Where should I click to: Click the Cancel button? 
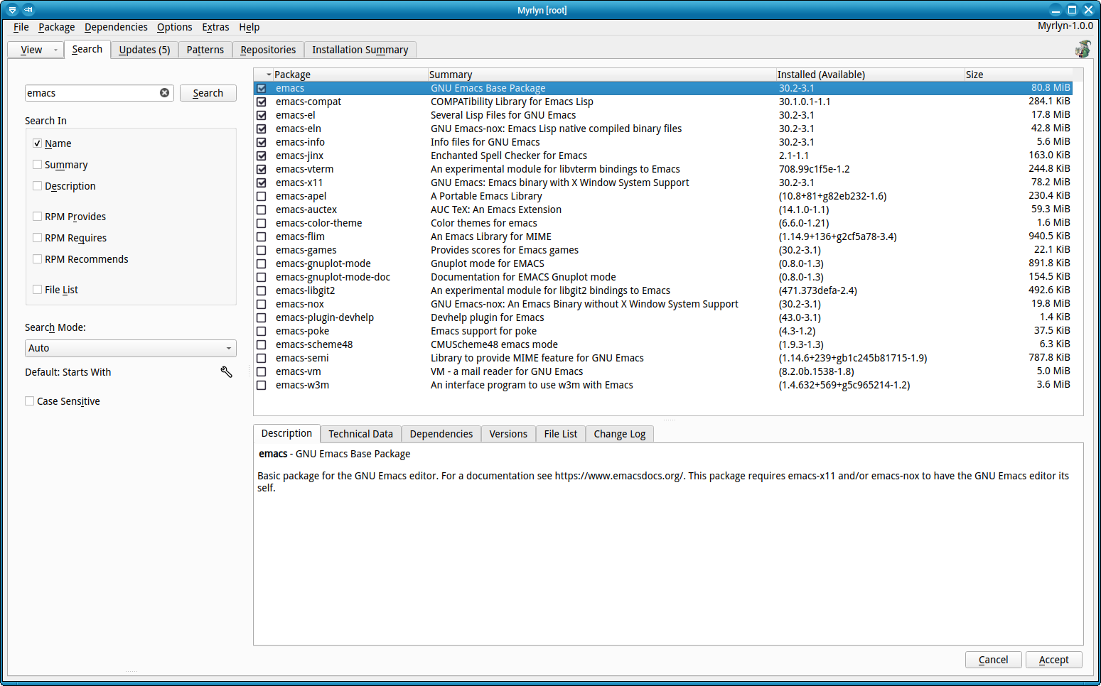pos(993,660)
